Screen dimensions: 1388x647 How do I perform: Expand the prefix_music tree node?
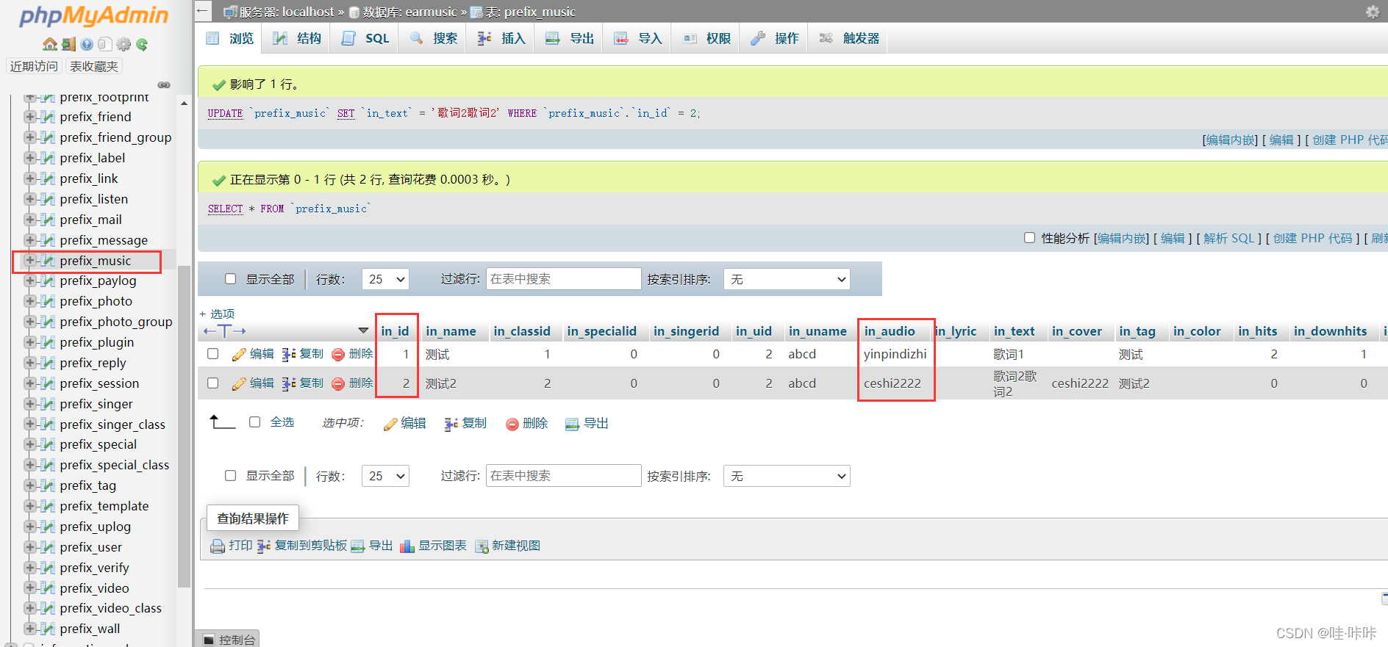30,260
